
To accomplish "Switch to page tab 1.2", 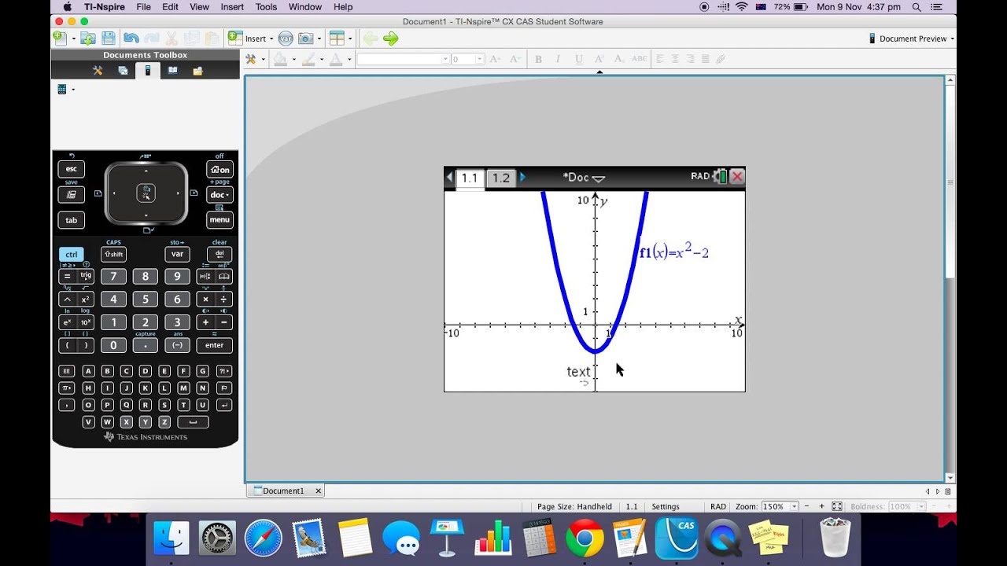I will [501, 178].
